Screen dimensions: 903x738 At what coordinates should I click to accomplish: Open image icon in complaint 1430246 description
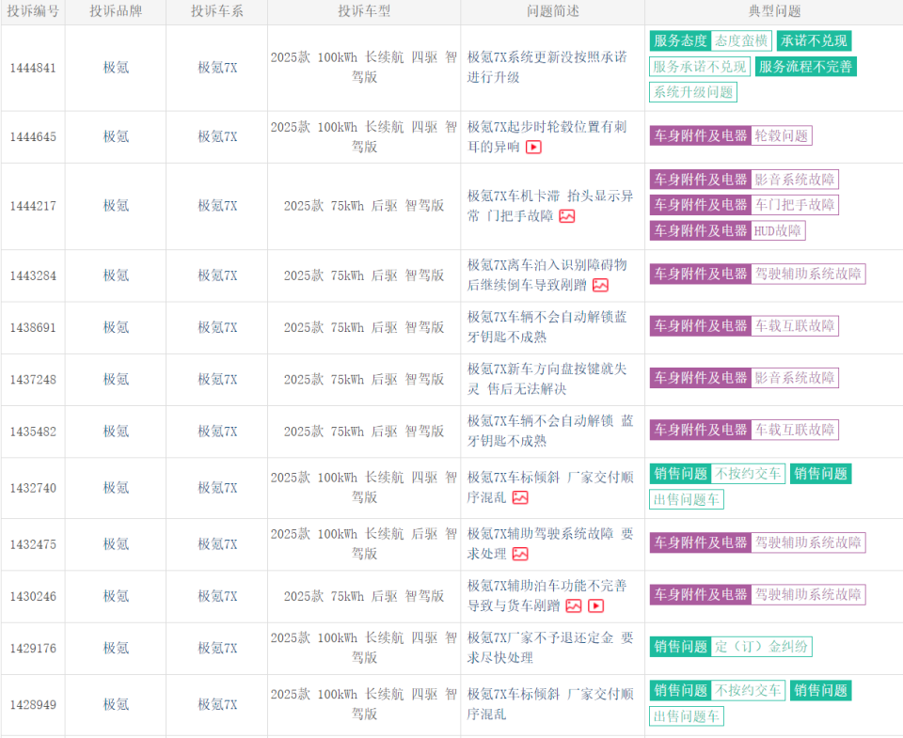click(574, 605)
